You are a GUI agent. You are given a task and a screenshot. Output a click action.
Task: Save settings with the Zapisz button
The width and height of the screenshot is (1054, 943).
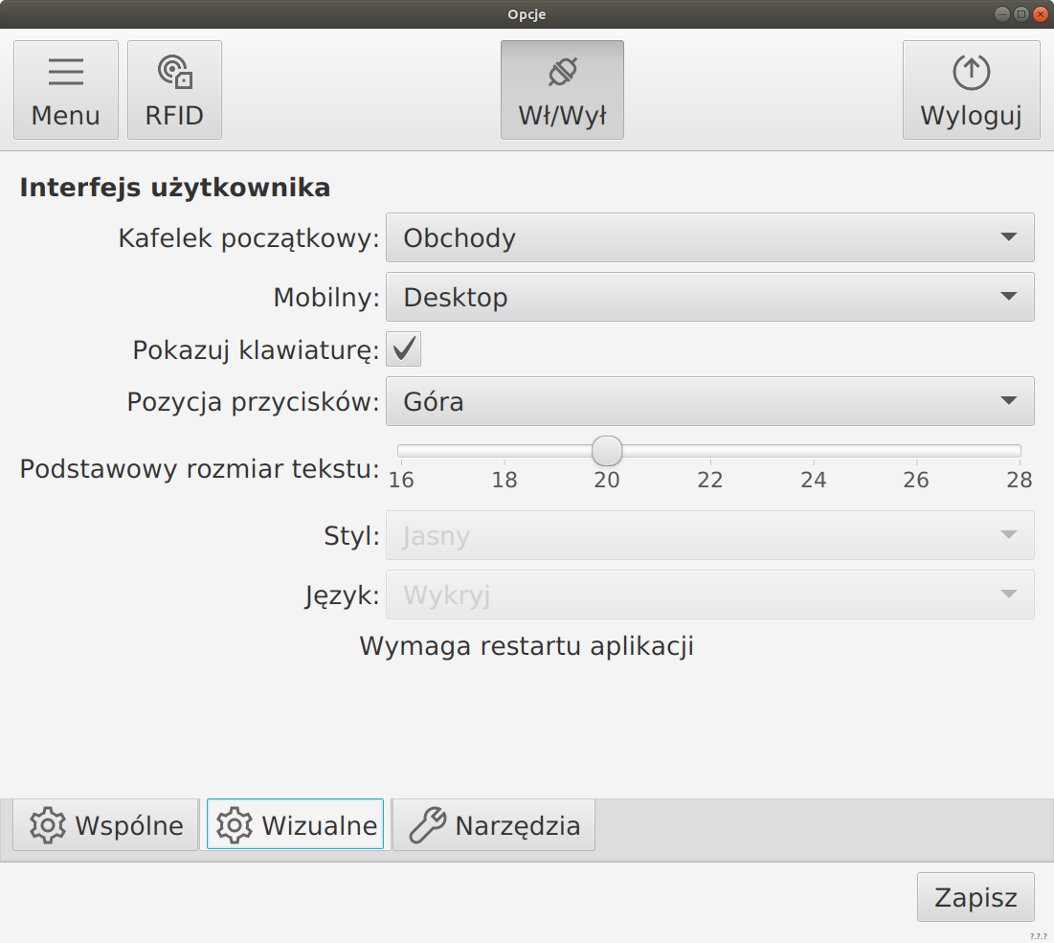click(975, 898)
